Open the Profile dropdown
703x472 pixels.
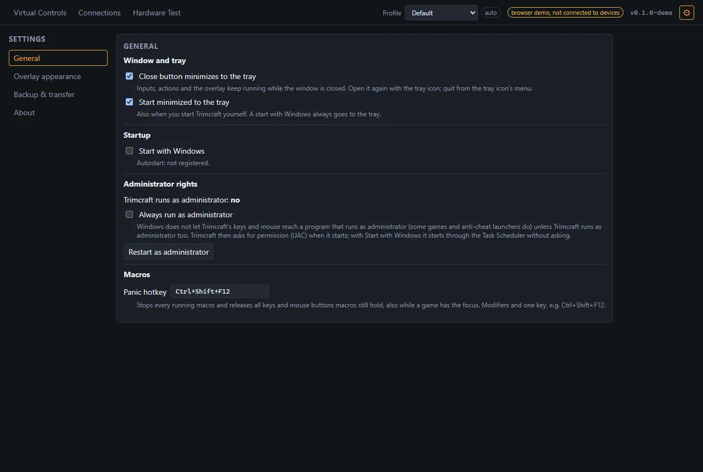[x=441, y=13]
